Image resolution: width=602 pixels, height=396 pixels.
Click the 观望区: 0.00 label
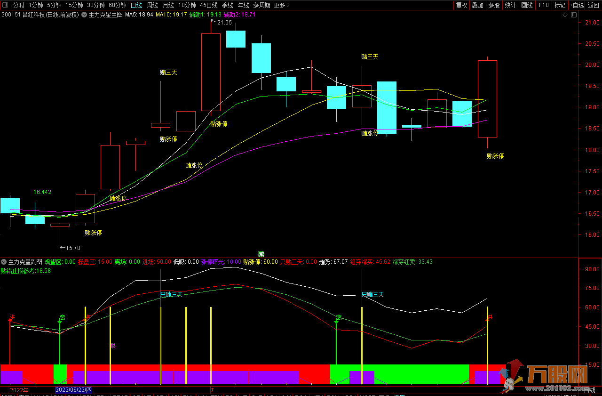click(x=60, y=261)
